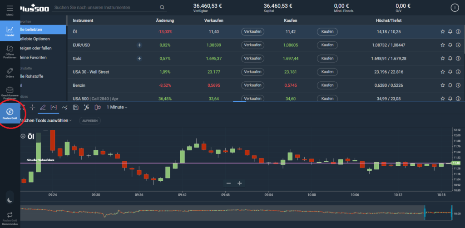465x228 pixels.
Task: Toggle the alert bell for EUR/USD
Action: pyautogui.click(x=450, y=45)
